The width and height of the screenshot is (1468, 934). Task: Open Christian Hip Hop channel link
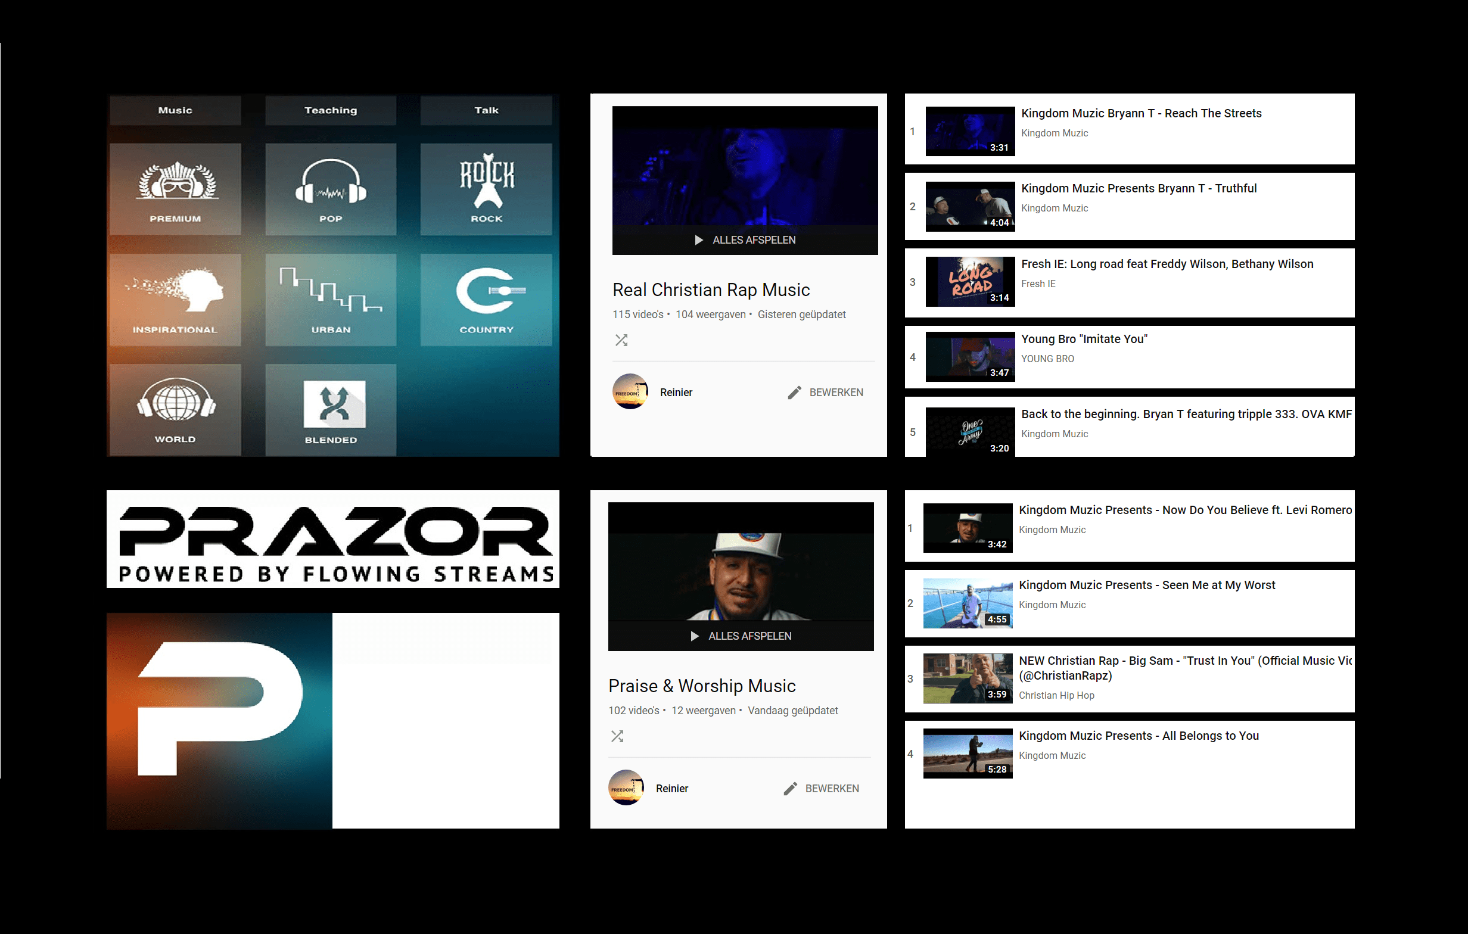(1056, 695)
